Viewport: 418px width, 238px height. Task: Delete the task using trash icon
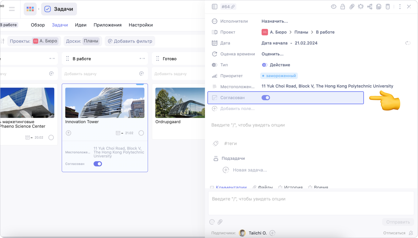(x=388, y=7)
